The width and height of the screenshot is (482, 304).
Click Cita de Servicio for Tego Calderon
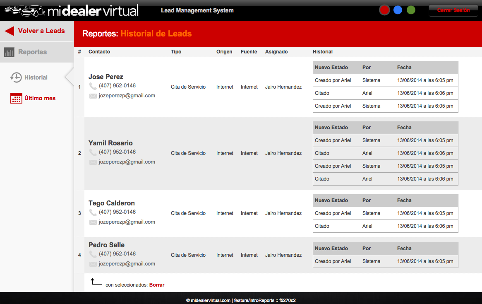tap(188, 213)
